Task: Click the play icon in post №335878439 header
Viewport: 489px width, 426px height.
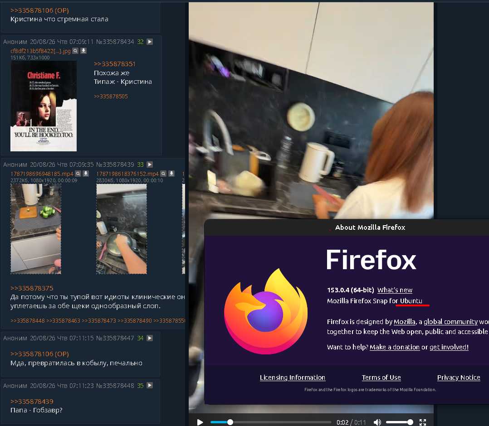Action: coord(150,165)
